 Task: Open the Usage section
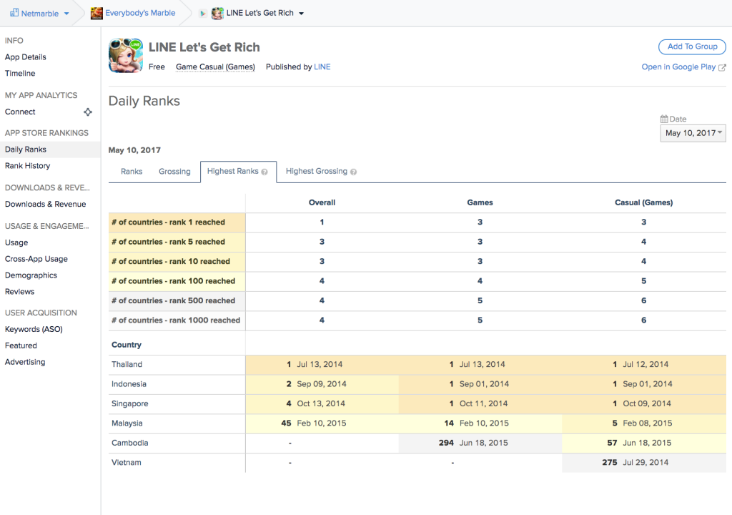pyautogui.click(x=16, y=242)
